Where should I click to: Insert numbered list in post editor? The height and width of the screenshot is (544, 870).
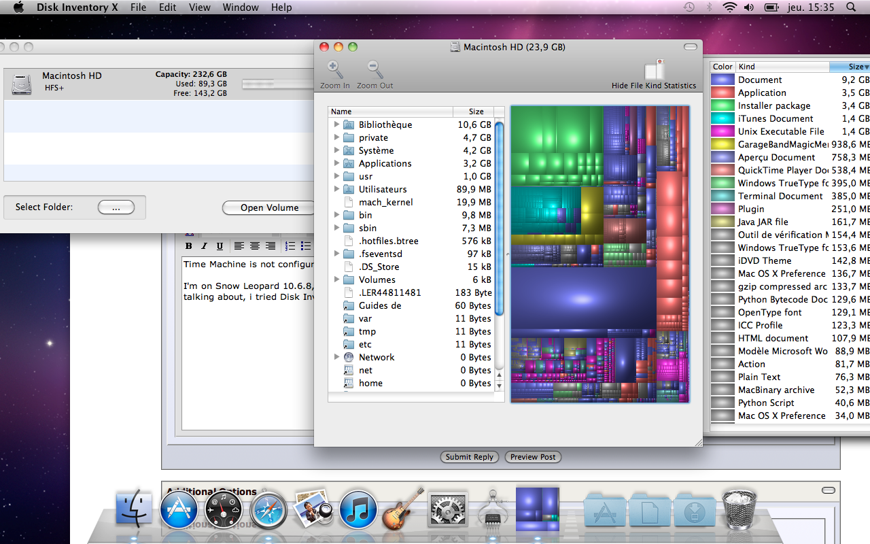click(x=290, y=246)
